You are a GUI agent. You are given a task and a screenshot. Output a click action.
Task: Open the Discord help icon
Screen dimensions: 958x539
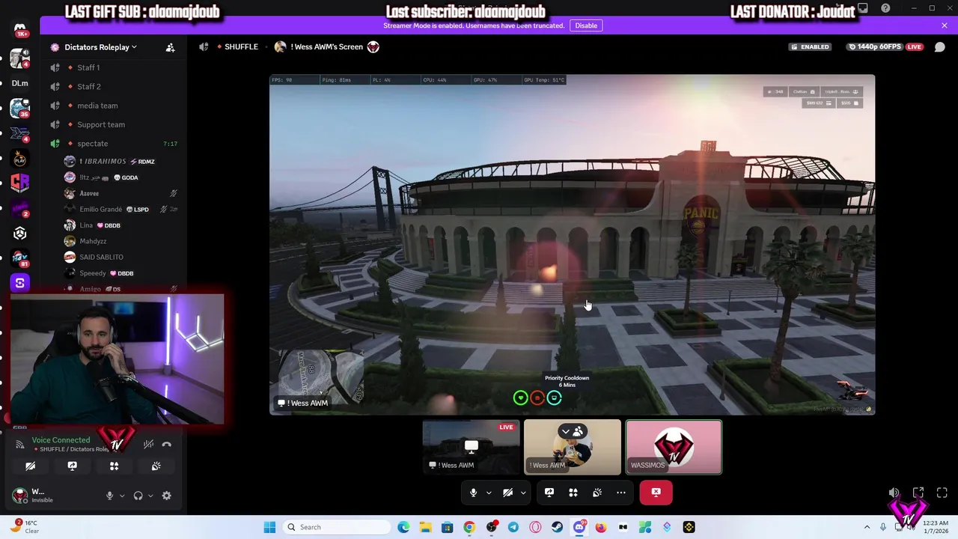click(x=886, y=8)
